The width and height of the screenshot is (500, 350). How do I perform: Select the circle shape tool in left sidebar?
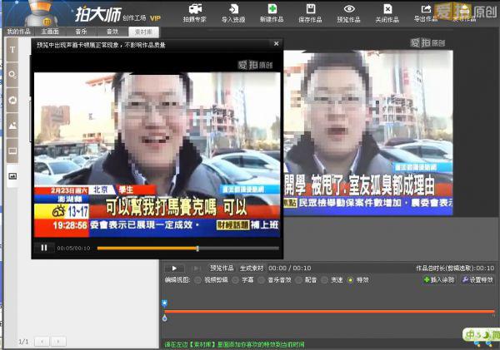(12, 75)
